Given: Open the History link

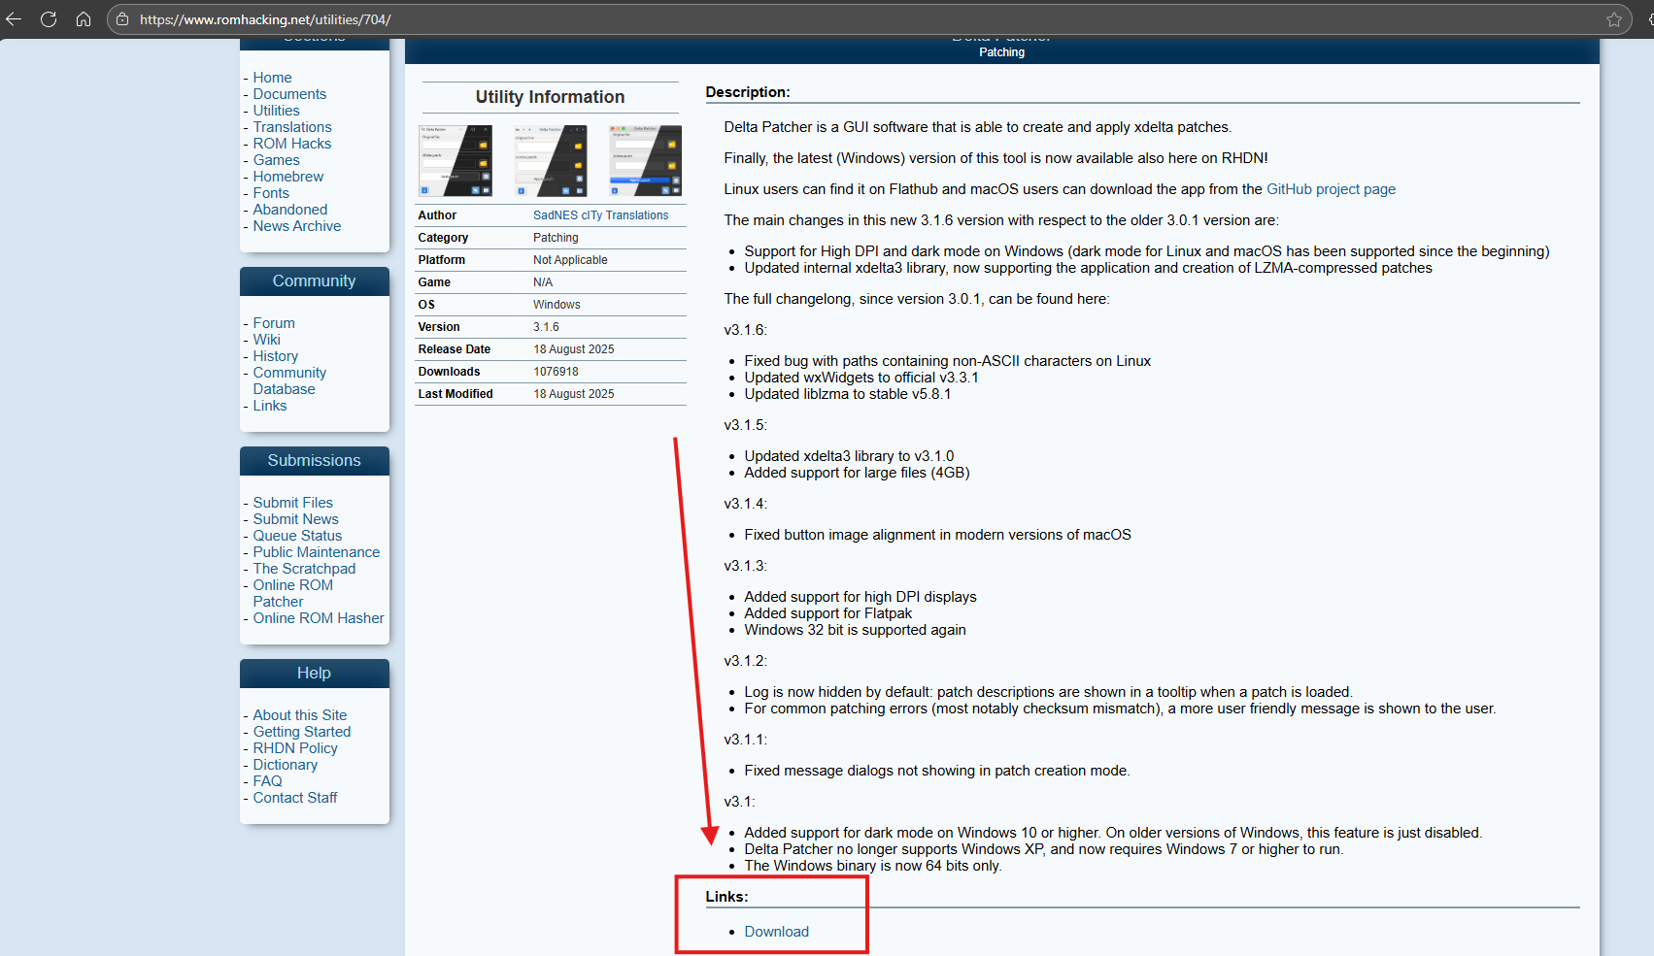Looking at the screenshot, I should point(276,356).
